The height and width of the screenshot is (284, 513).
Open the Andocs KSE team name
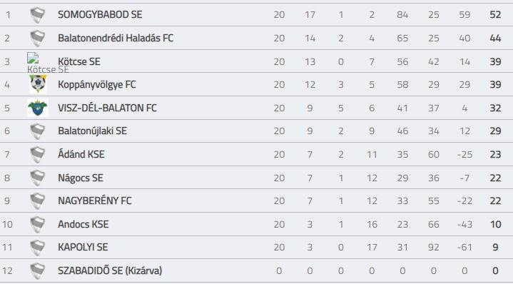pyautogui.click(x=83, y=224)
